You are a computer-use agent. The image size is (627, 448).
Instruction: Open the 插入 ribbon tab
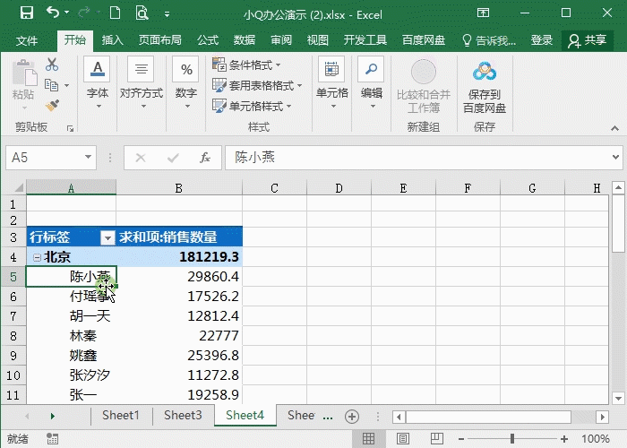coord(113,40)
